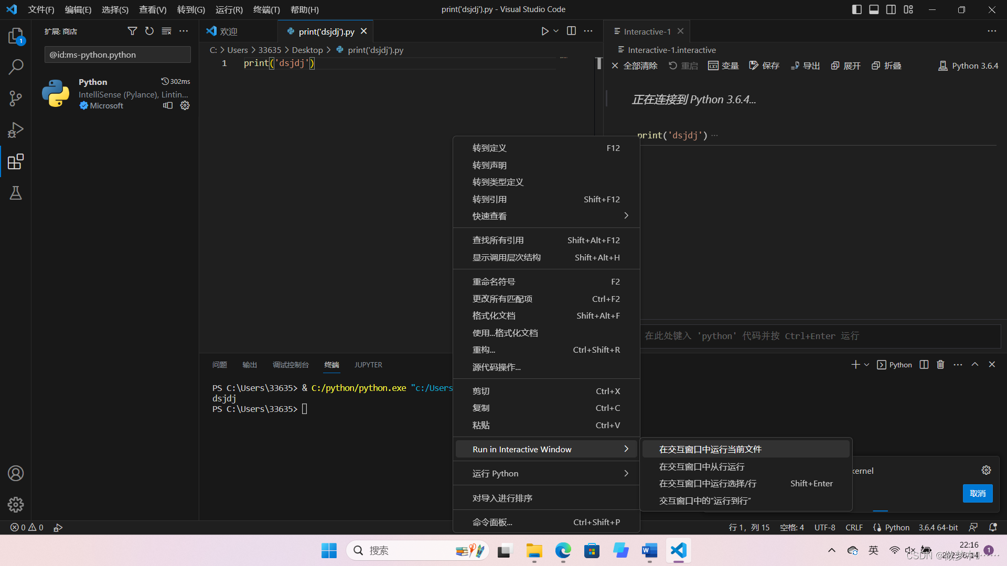Image resolution: width=1007 pixels, height=566 pixels.
Task: Open the Source Control view in activity bar
Action: click(x=16, y=99)
